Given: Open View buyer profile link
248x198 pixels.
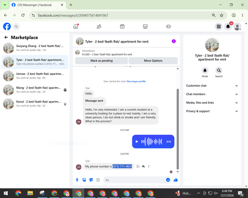Looking at the screenshot, I should pyautogui.click(x=136, y=81).
